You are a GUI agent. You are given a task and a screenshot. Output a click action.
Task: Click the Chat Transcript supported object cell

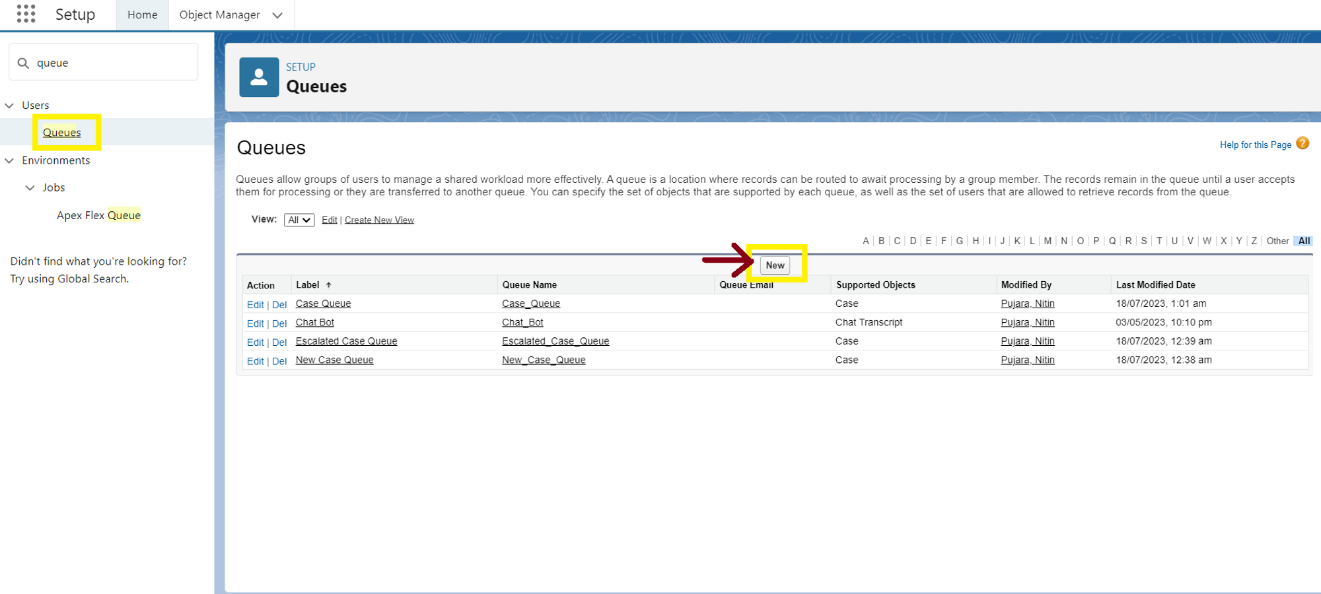[869, 322]
